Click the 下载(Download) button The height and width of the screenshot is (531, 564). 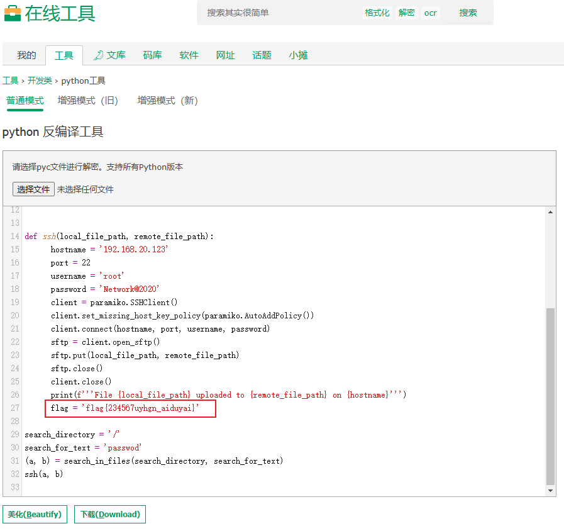coord(110,515)
